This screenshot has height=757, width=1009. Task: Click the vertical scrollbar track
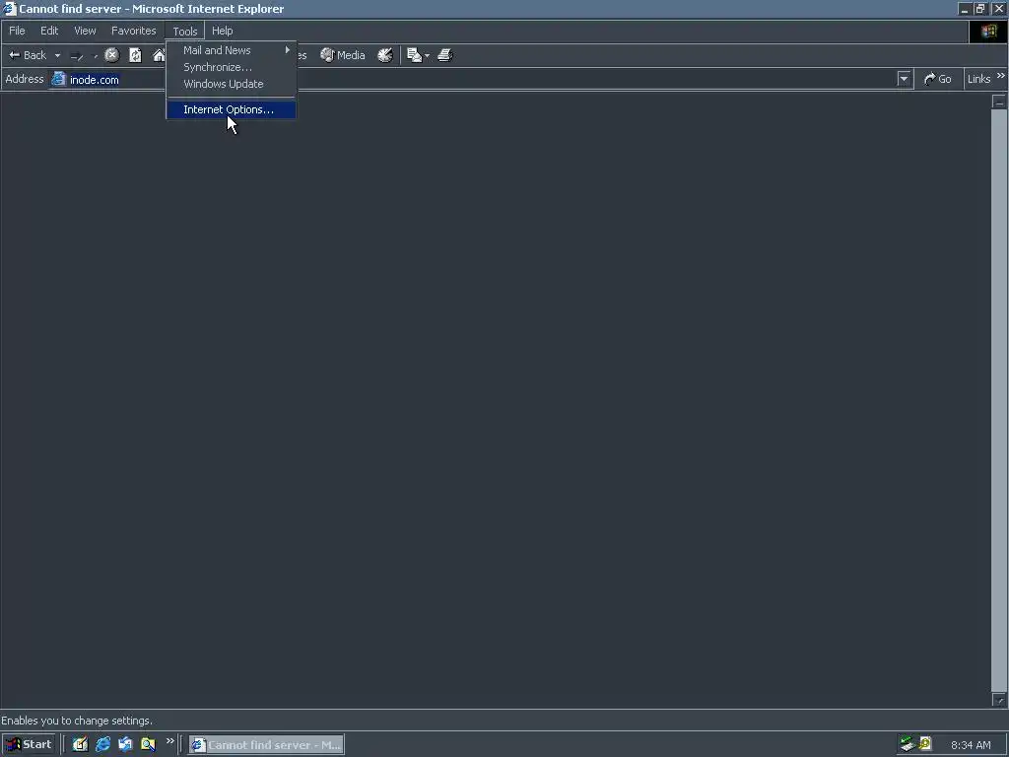point(999,400)
